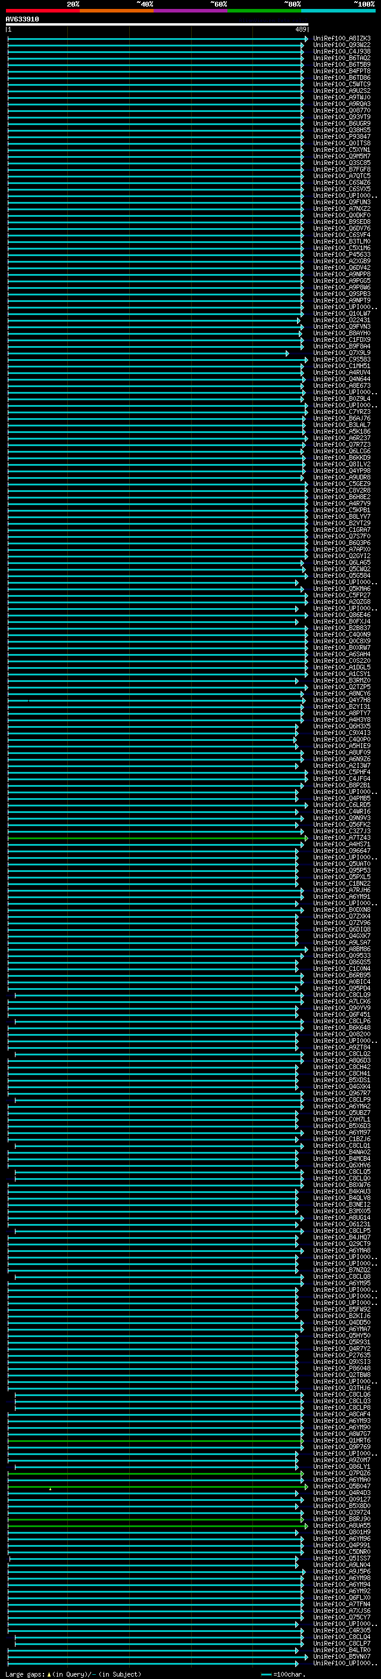Select label UniRef100_B6H8E2

pyautogui.click(x=342, y=497)
